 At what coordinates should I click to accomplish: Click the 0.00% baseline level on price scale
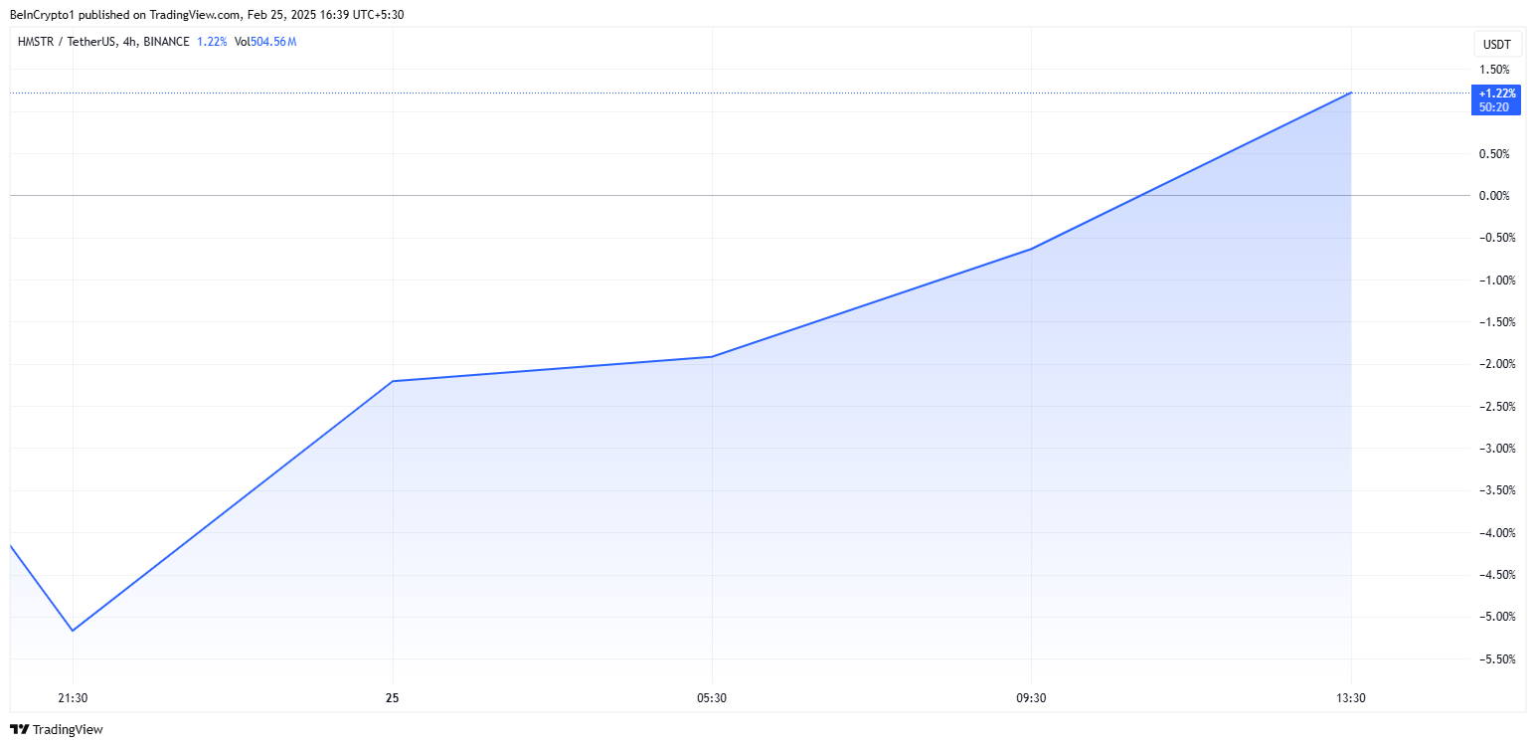tap(1496, 195)
